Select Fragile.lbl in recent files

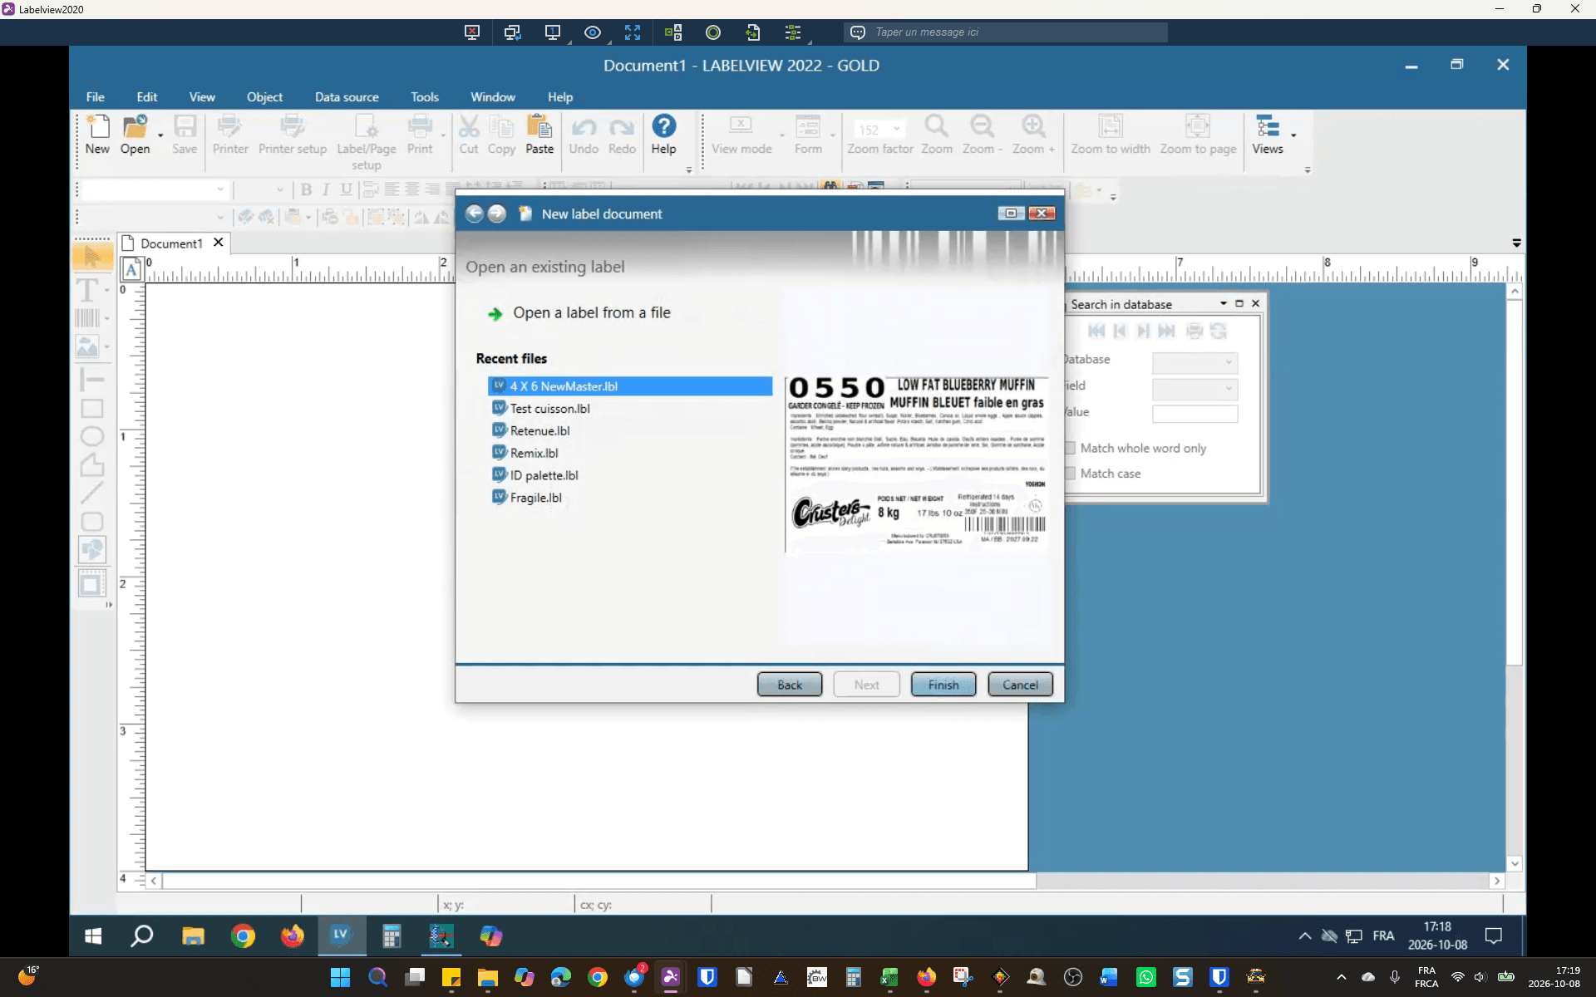pos(535,498)
